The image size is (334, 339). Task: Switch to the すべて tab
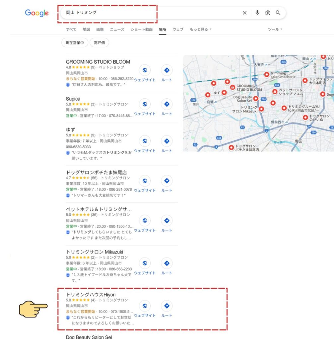coord(71,29)
